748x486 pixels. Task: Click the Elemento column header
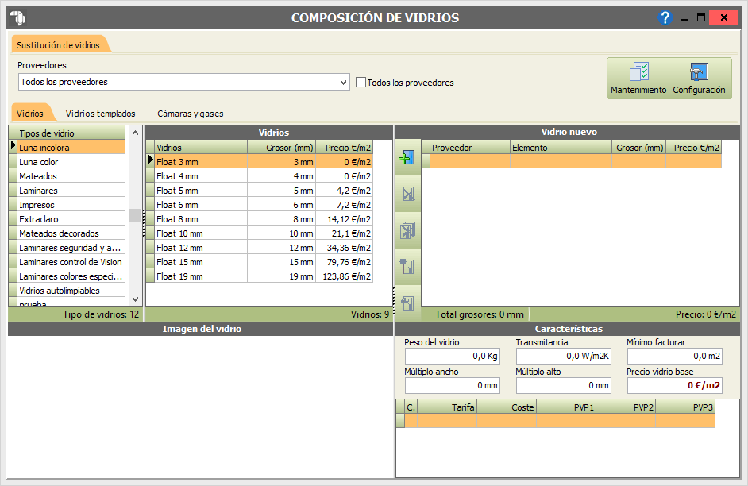tap(561, 148)
